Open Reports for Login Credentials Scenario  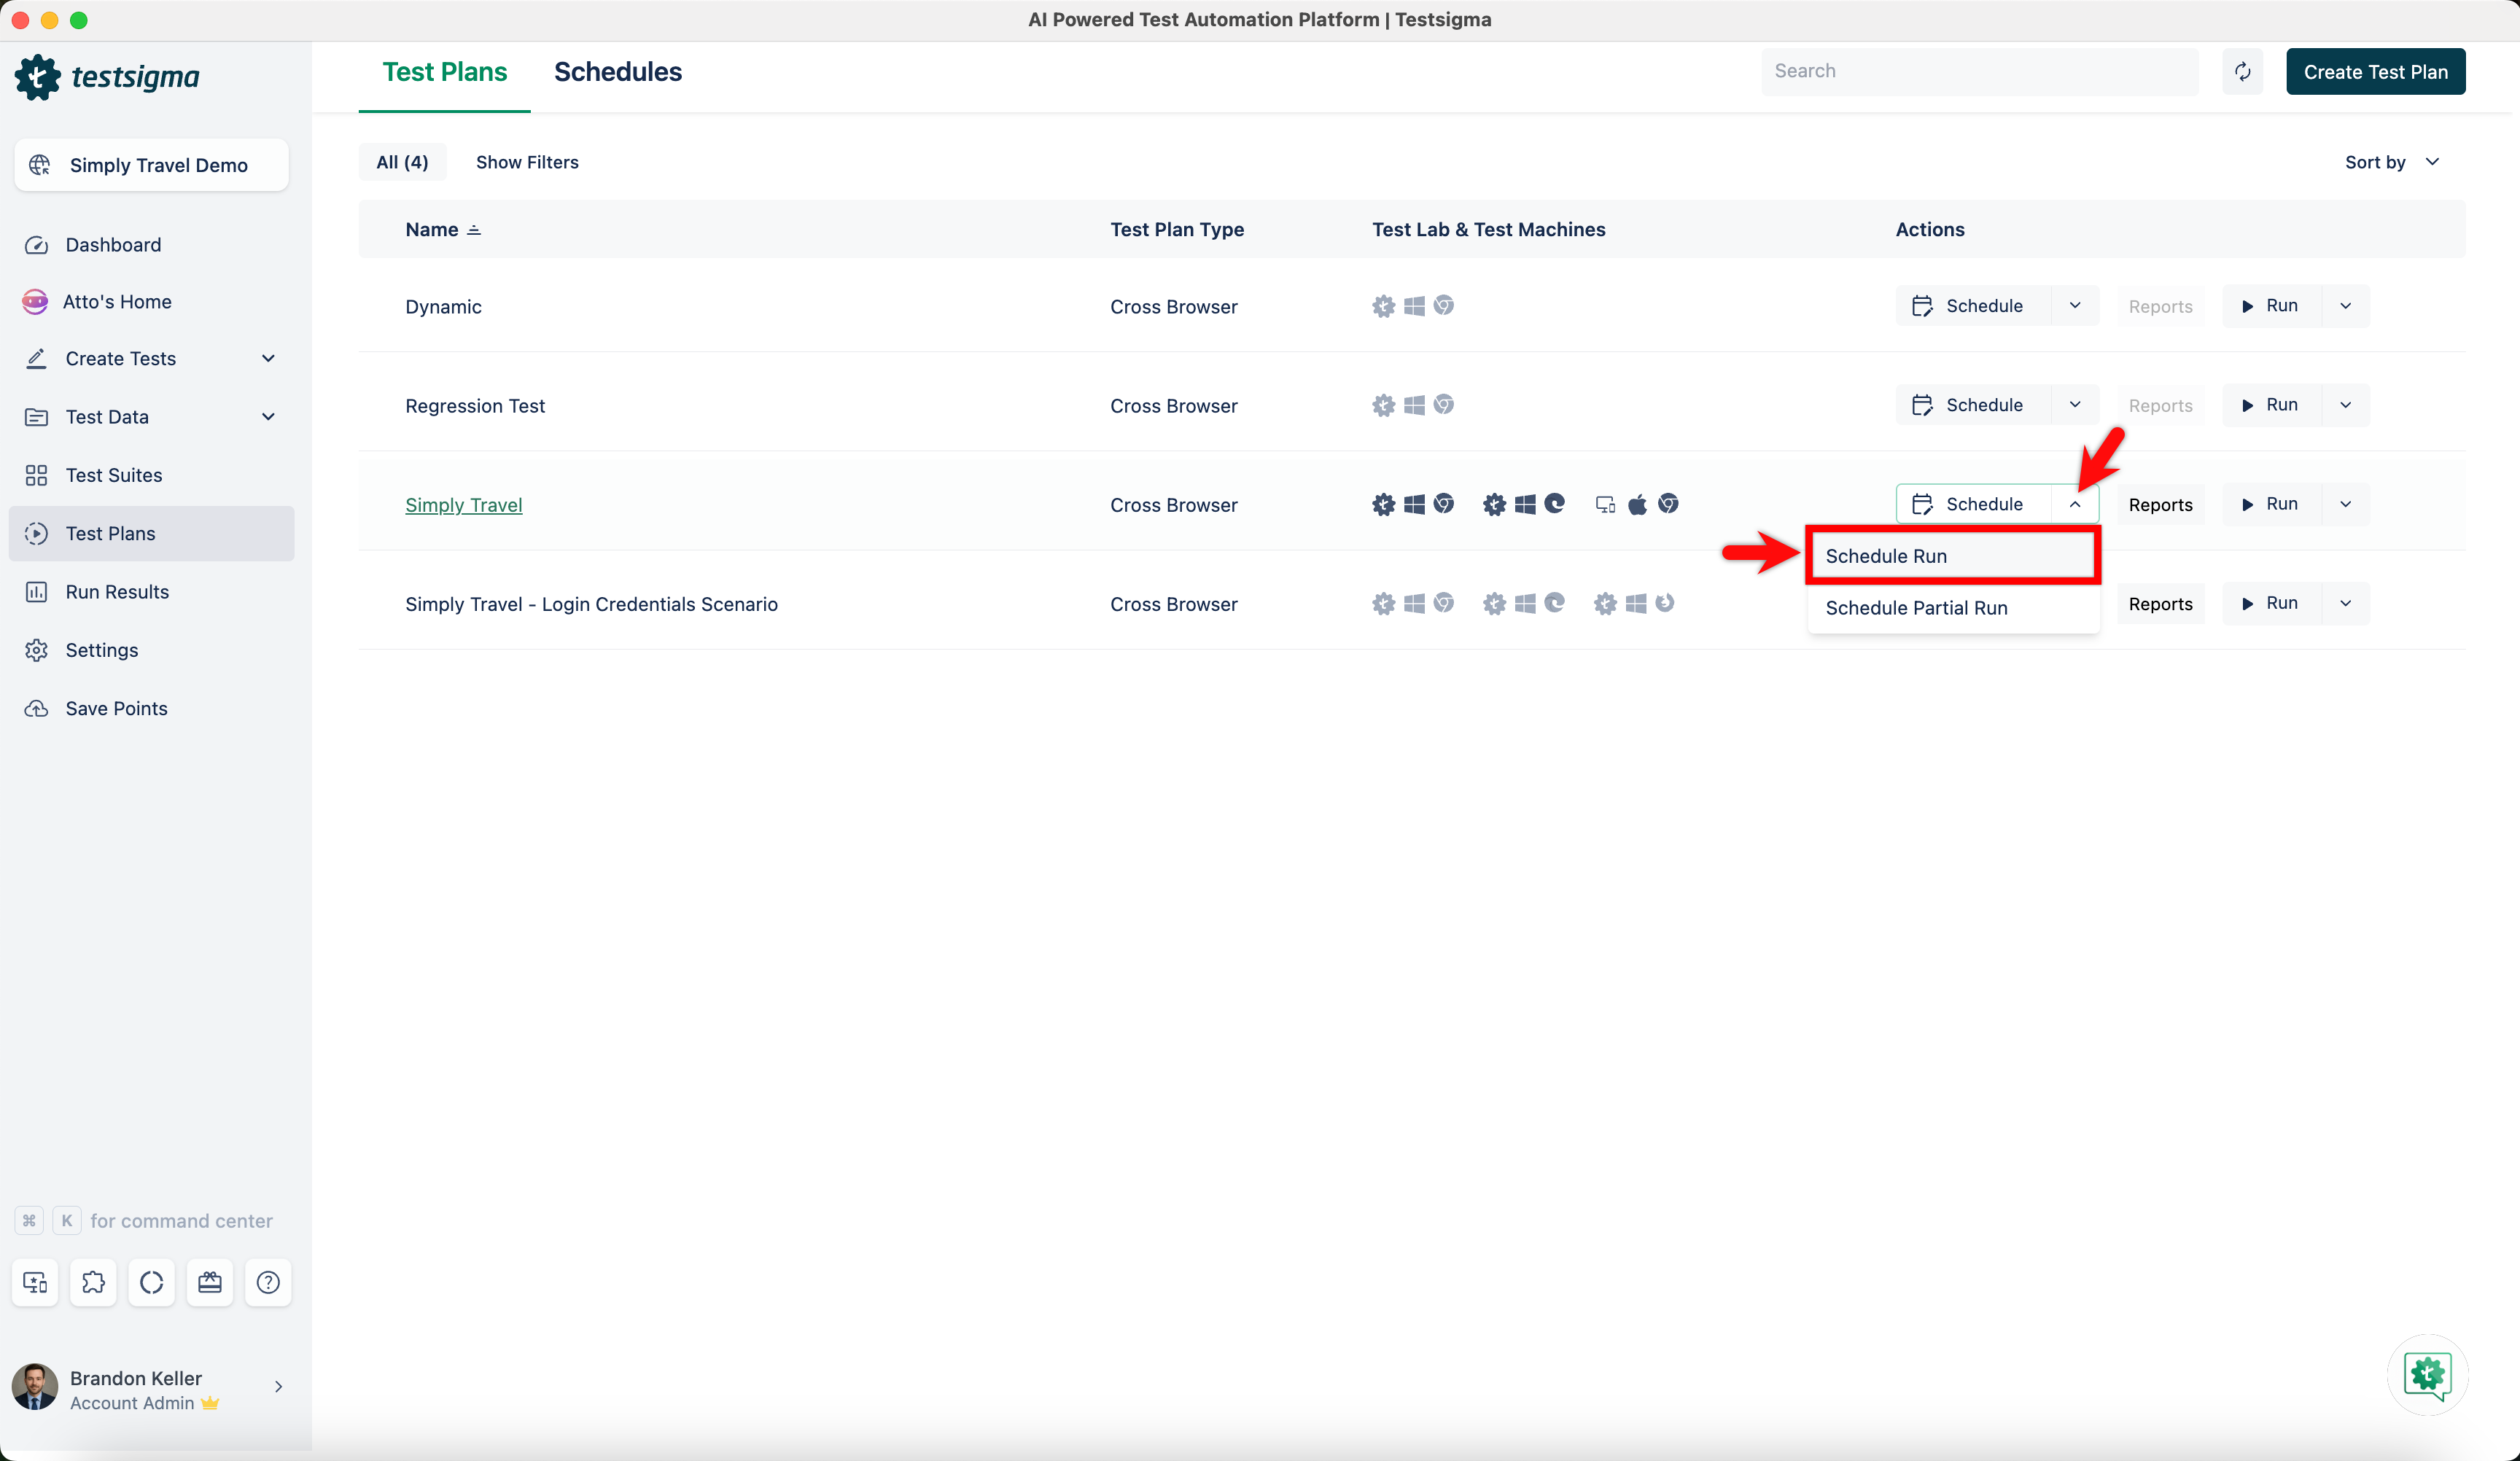(2160, 604)
